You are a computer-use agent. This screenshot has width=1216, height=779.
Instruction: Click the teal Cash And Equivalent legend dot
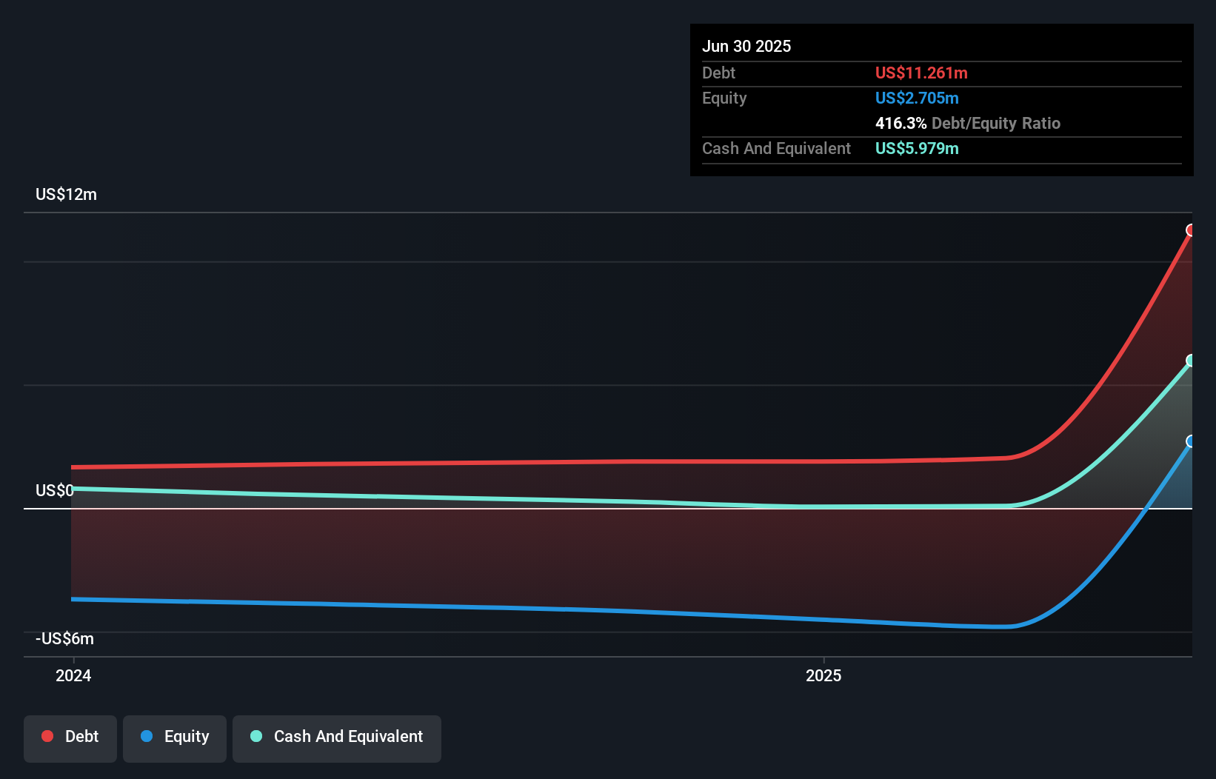pos(255,736)
